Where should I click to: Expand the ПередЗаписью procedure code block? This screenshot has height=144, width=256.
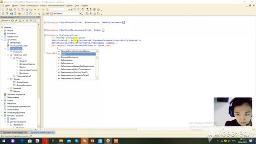point(45,22)
